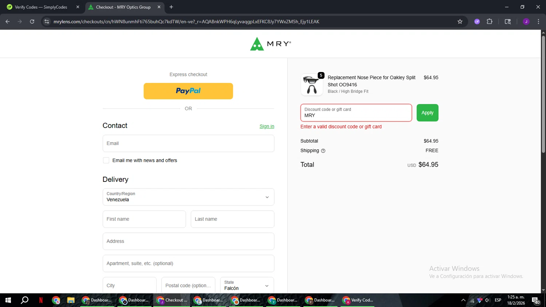Image resolution: width=546 pixels, height=307 pixels.
Task: Open Windows Start menu
Action: (8, 300)
